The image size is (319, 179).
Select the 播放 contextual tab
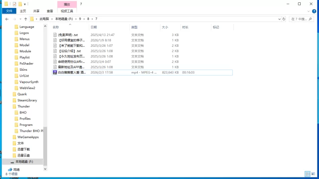tap(67, 4)
